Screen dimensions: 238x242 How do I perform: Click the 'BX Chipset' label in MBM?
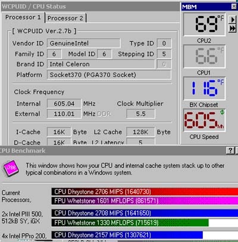pos(203,105)
